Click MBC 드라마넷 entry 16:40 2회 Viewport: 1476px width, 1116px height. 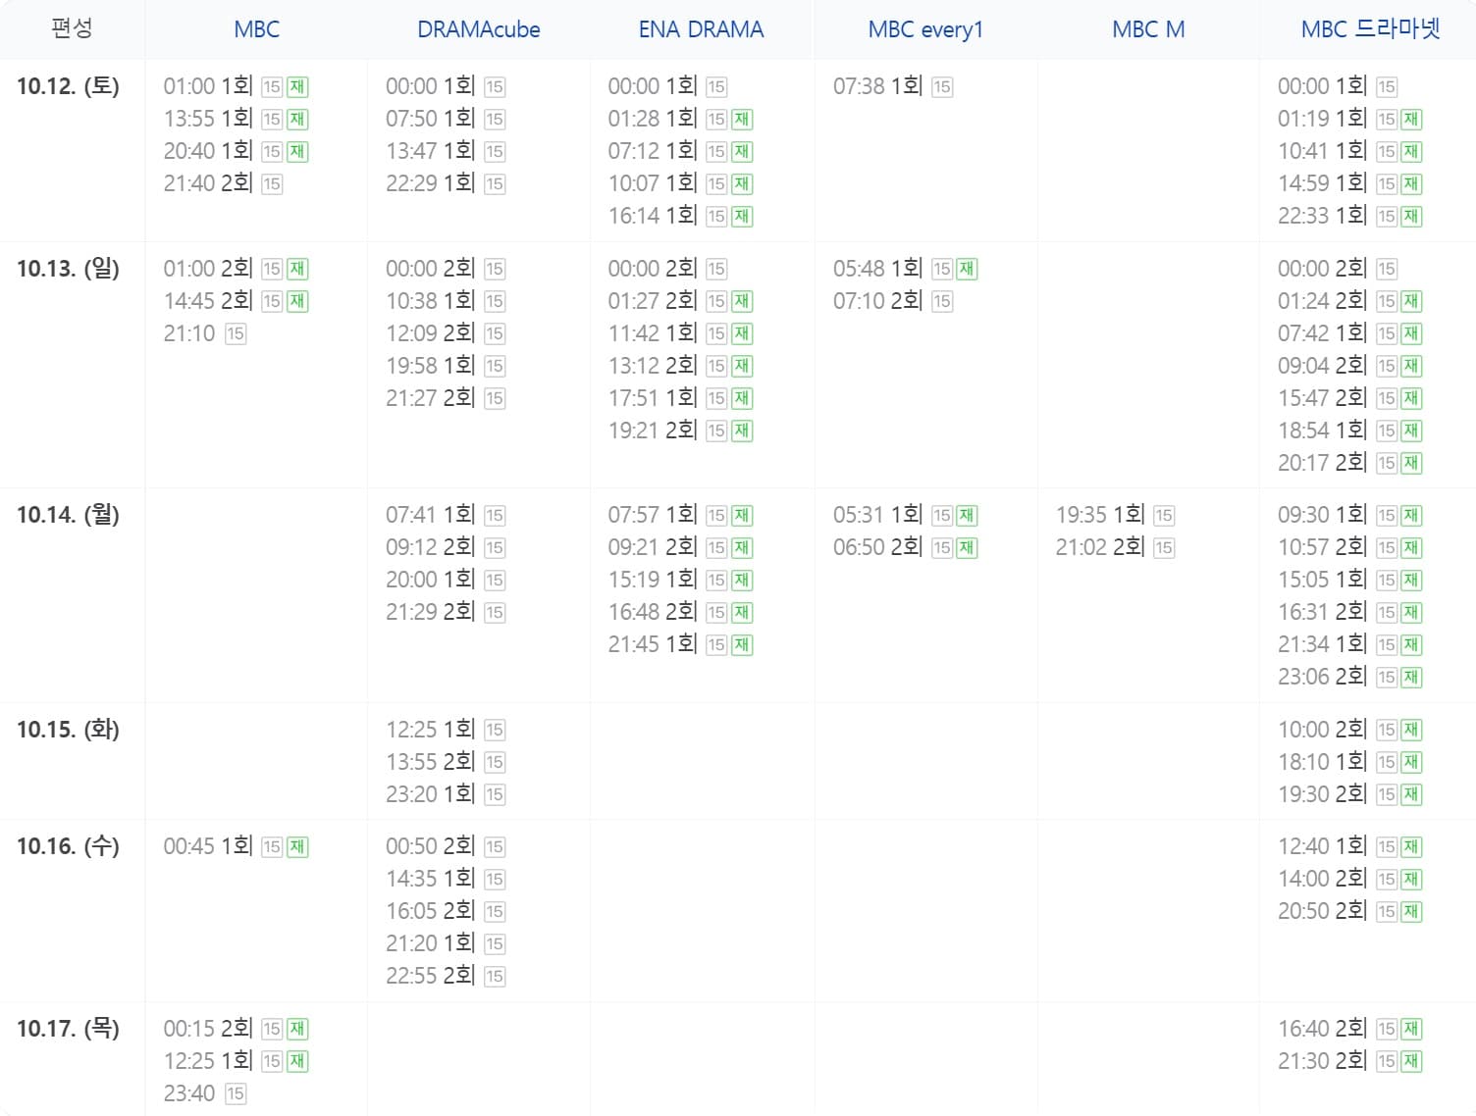[x=1322, y=1028]
